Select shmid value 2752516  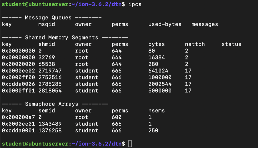[x=50, y=77]
